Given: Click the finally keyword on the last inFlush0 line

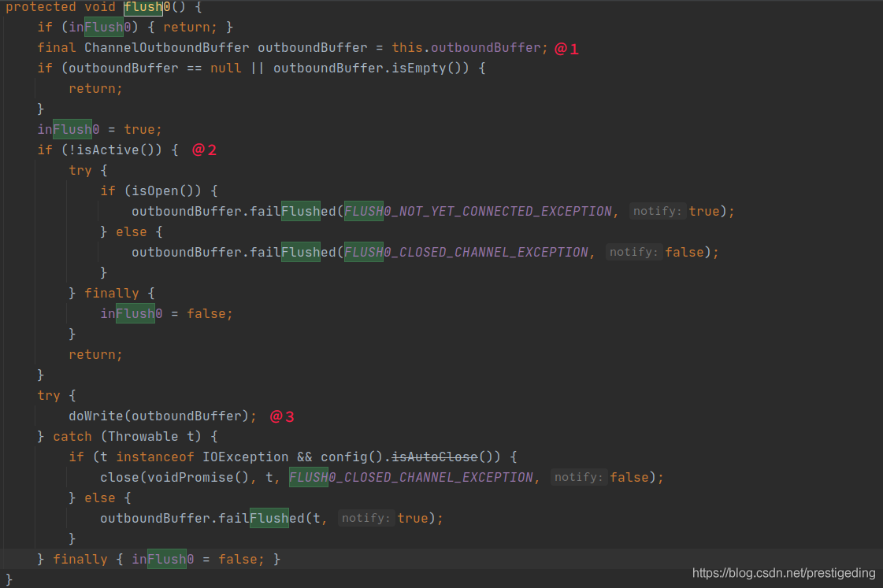Looking at the screenshot, I should [x=80, y=560].
